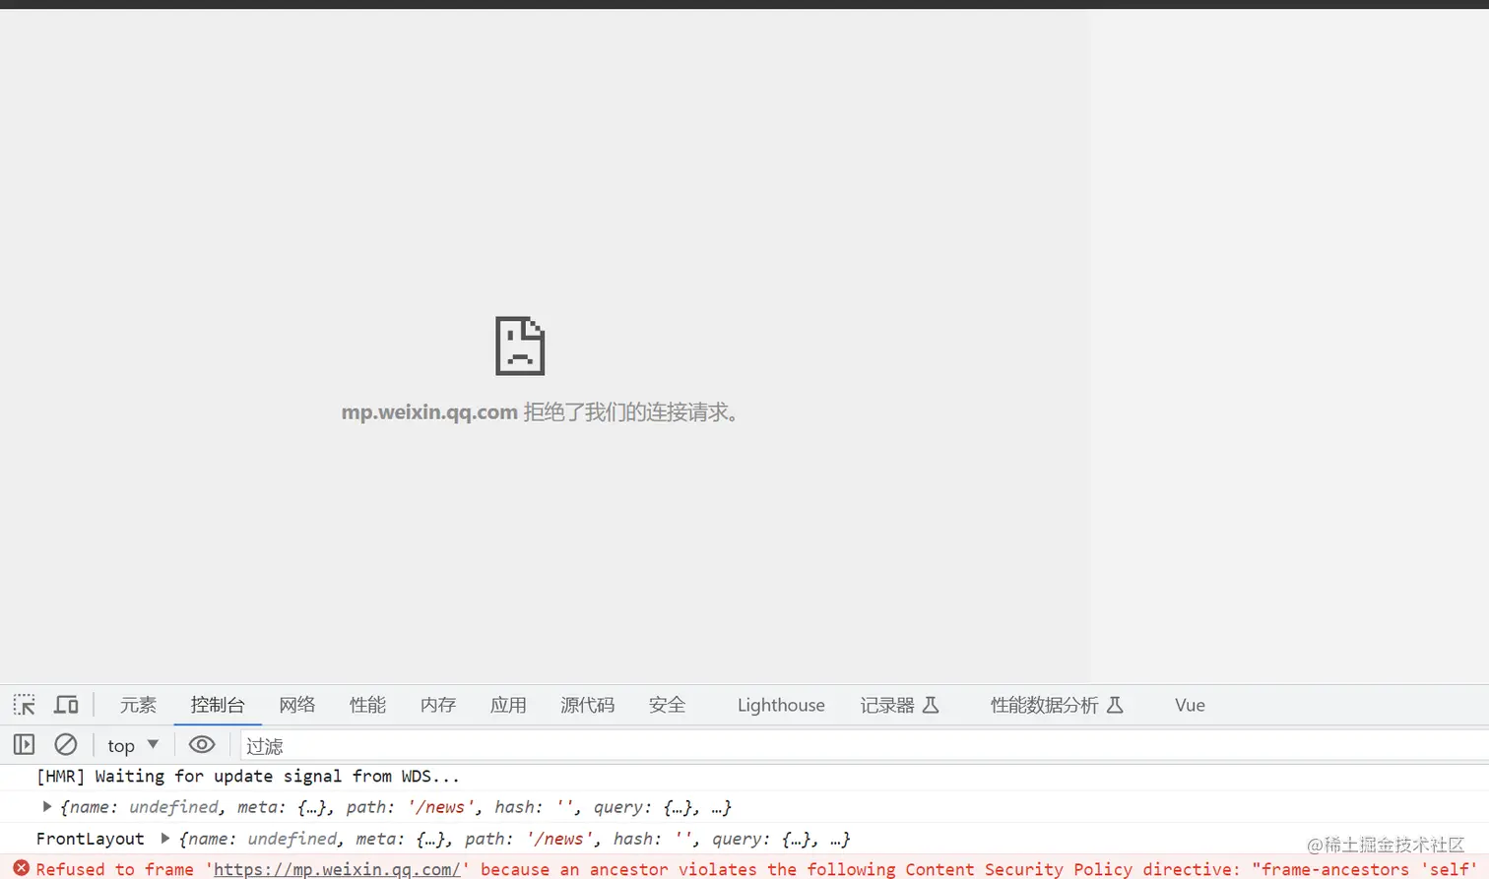Switch to the 内存 tab

(x=438, y=705)
